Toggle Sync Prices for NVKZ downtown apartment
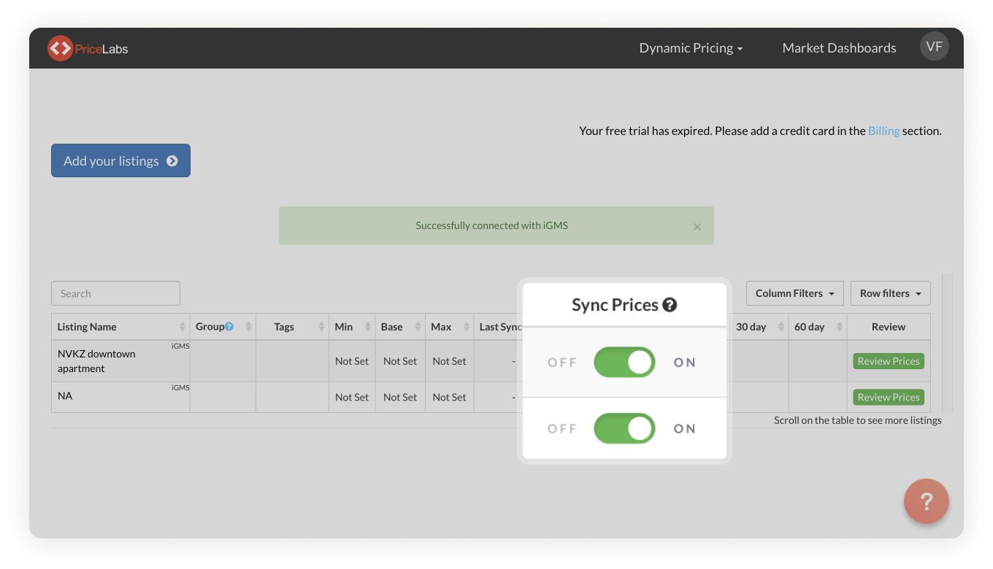 624,363
